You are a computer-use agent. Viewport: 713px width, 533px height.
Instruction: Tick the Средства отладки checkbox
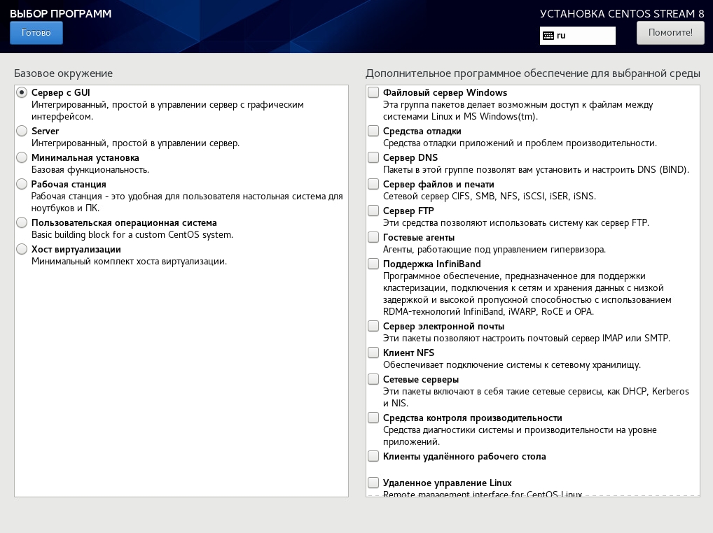click(x=373, y=132)
